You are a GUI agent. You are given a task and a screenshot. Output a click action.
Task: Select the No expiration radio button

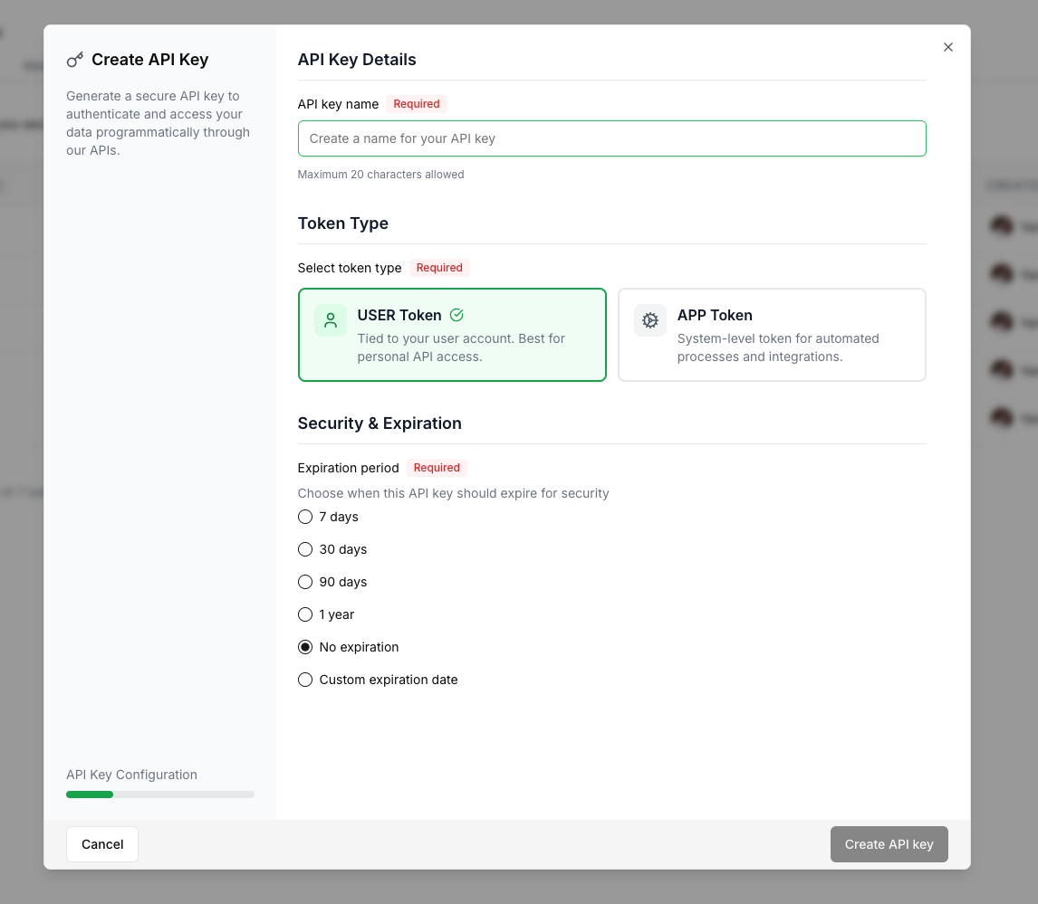click(x=305, y=647)
